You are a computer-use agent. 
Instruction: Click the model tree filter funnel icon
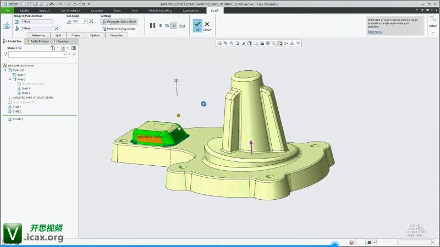pyautogui.click(x=5, y=54)
